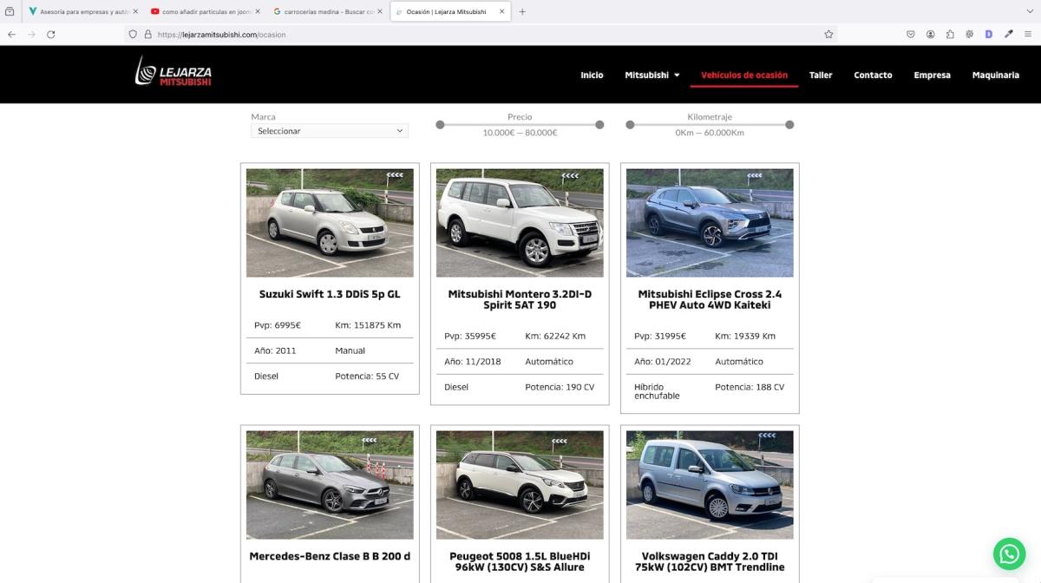Viewport: 1041px width, 583px height.
Task: Go to the Contacto page
Action: (873, 75)
